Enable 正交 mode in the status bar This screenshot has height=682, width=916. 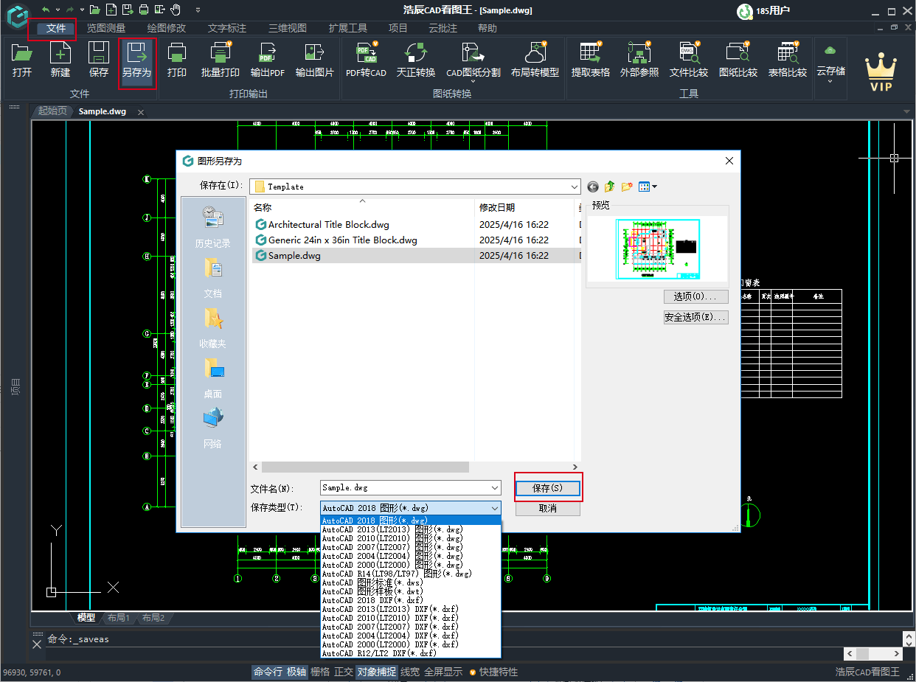pos(344,672)
